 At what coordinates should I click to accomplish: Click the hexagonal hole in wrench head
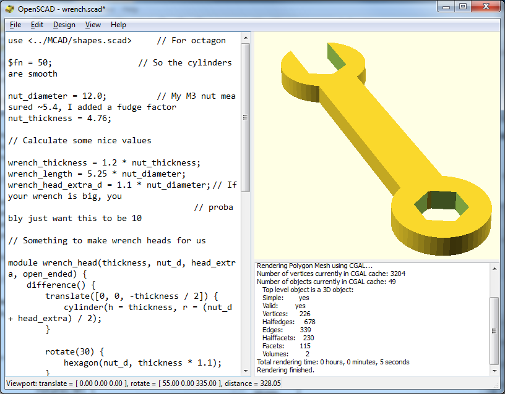(x=441, y=206)
